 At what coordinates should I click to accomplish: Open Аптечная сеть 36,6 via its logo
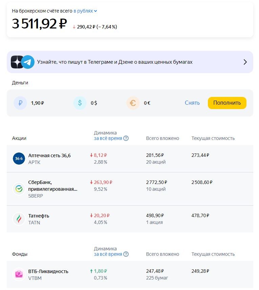pyautogui.click(x=19, y=158)
